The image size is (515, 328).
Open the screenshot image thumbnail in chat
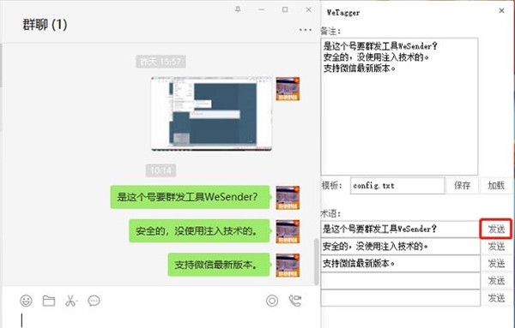[x=211, y=114]
